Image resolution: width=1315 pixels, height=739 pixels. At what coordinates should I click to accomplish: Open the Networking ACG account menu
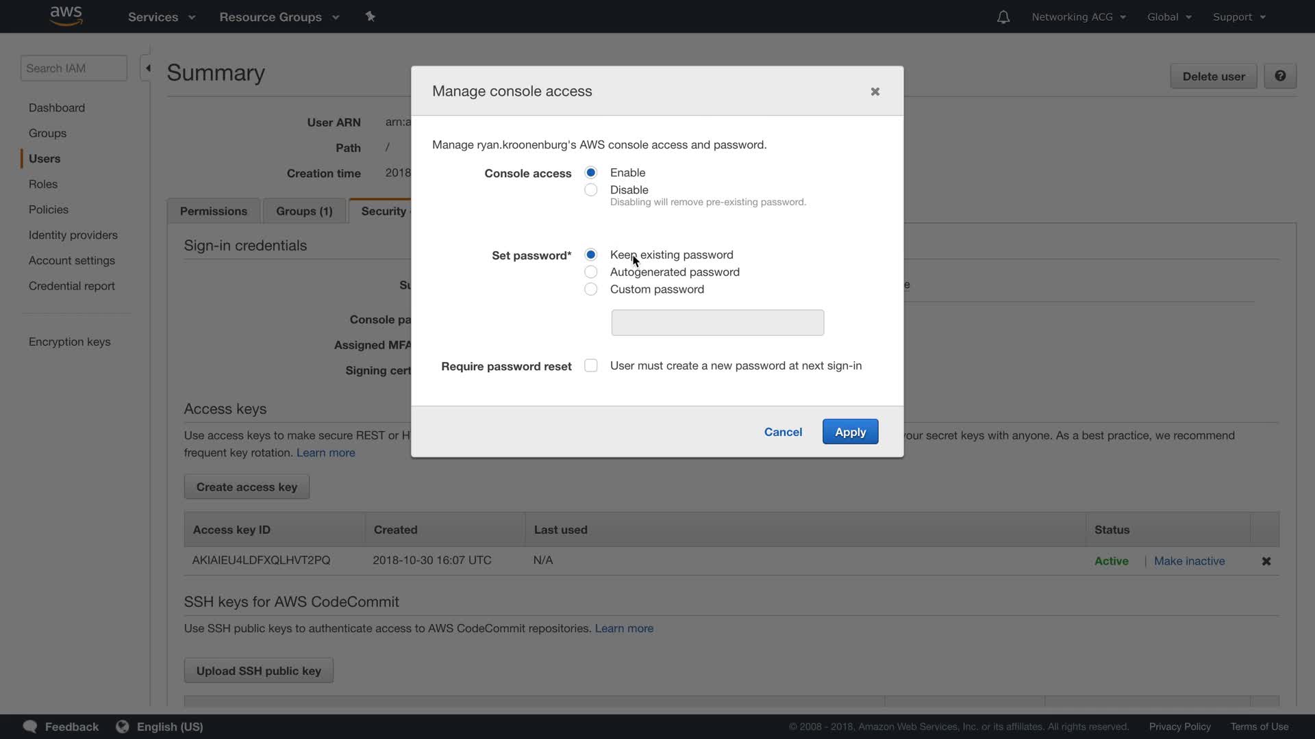[1078, 17]
